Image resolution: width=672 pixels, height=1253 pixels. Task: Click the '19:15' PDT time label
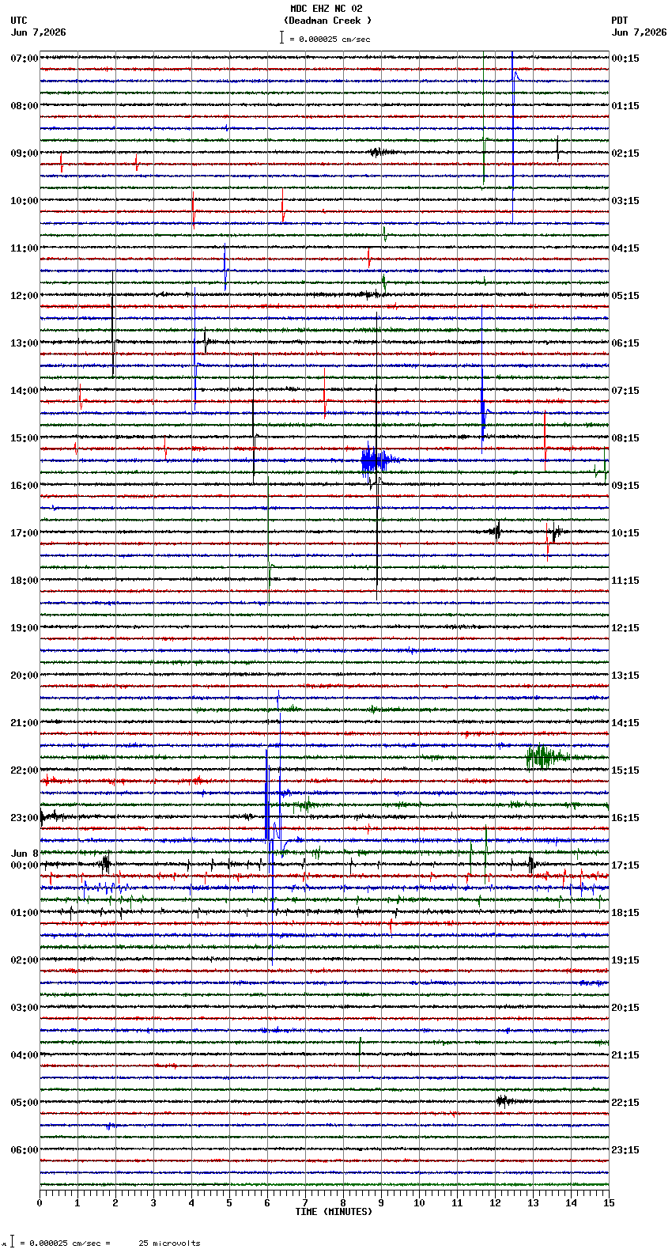point(625,960)
